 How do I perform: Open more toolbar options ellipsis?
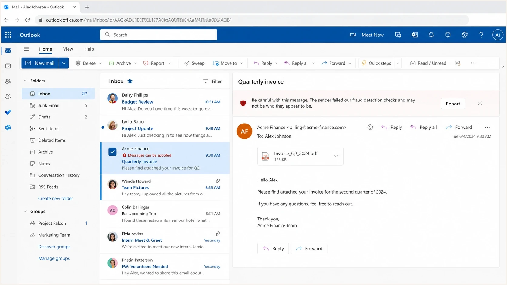pos(473,63)
